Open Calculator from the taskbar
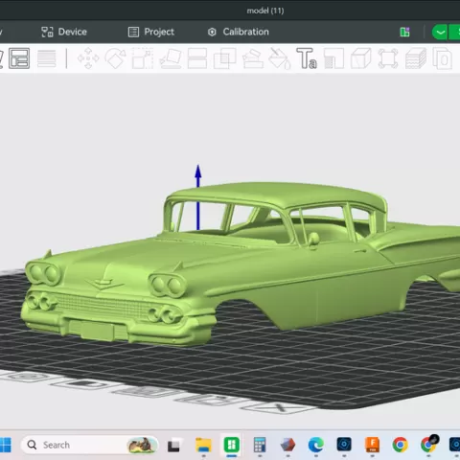This screenshot has height=460, width=460. point(260,445)
